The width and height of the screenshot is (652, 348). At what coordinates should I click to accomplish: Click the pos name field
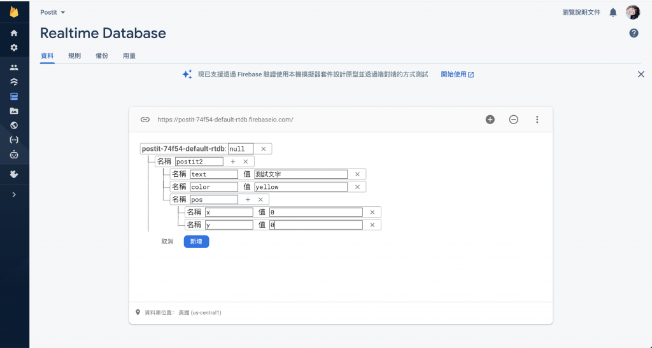tap(214, 199)
